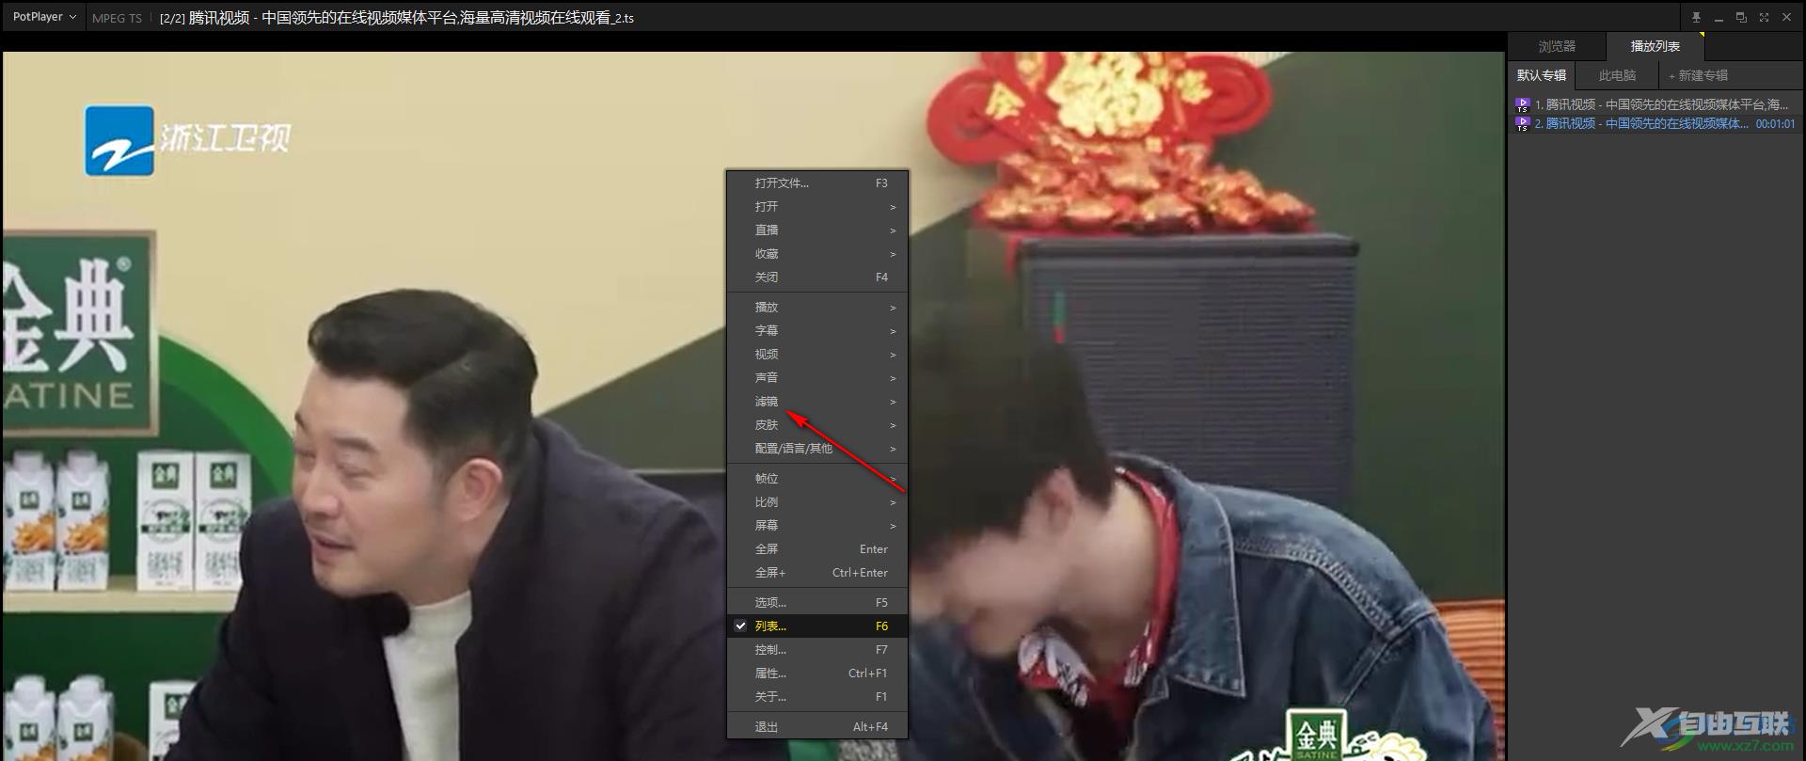This screenshot has width=1806, height=761.
Task: Expand the 收藏 submenu
Action: coord(816,253)
